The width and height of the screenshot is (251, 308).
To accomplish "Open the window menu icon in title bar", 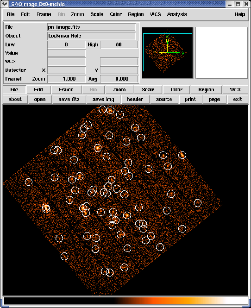I will 4,4.
